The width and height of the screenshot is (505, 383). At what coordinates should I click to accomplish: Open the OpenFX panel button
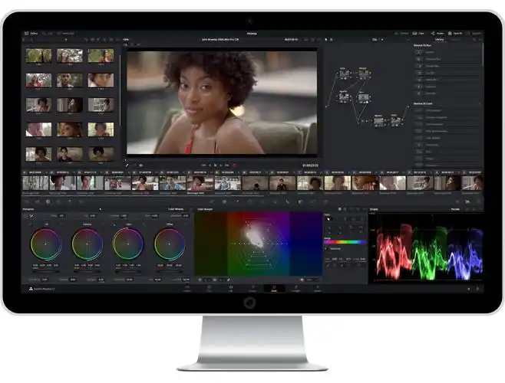coord(457,34)
